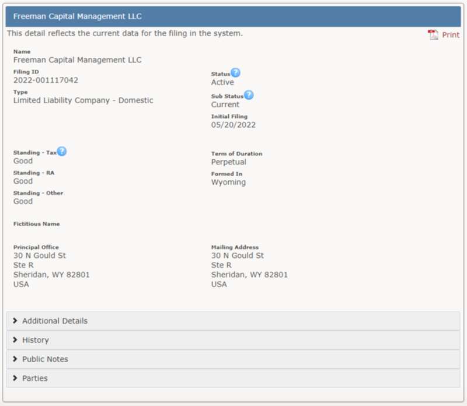Image resolution: width=467 pixels, height=406 pixels.
Task: Click the Principal Office address text
Action: click(51, 269)
